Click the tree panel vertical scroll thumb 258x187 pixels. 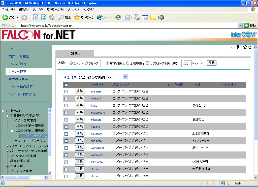click(50, 134)
